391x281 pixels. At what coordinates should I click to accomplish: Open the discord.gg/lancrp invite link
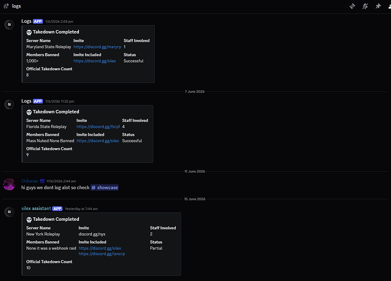click(102, 254)
